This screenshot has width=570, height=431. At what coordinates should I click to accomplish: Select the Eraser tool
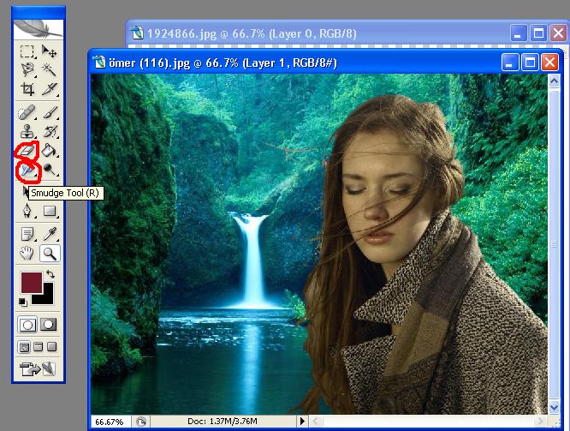(x=27, y=150)
